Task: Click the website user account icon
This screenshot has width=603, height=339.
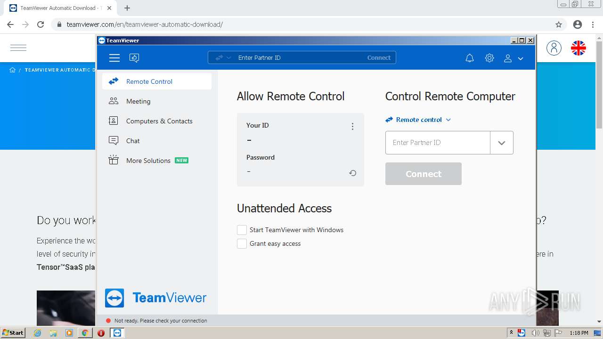Action: click(554, 48)
